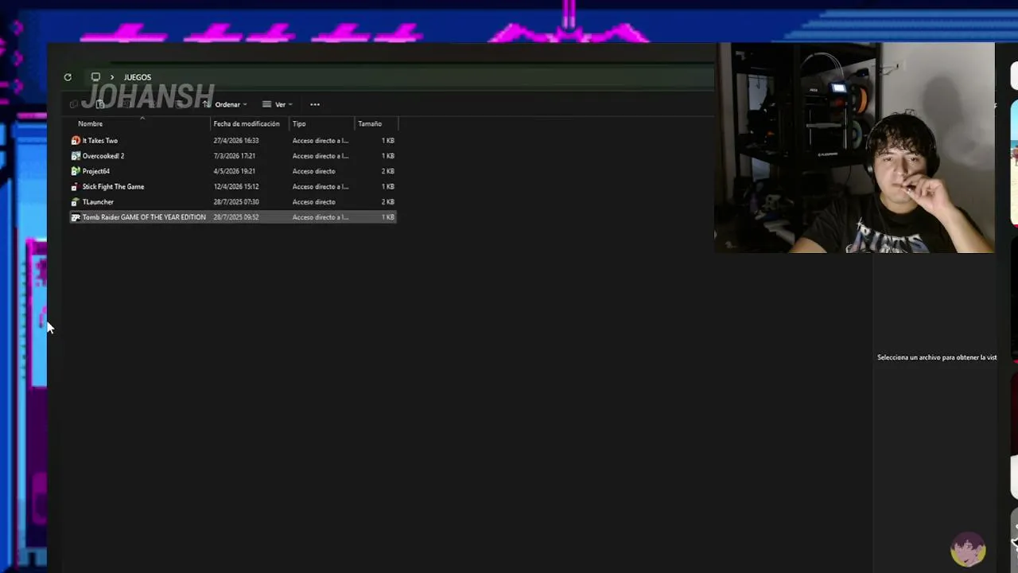Click the Tipo cell of Overcooked! 2
Screen dimensions: 1018x573
(321, 156)
